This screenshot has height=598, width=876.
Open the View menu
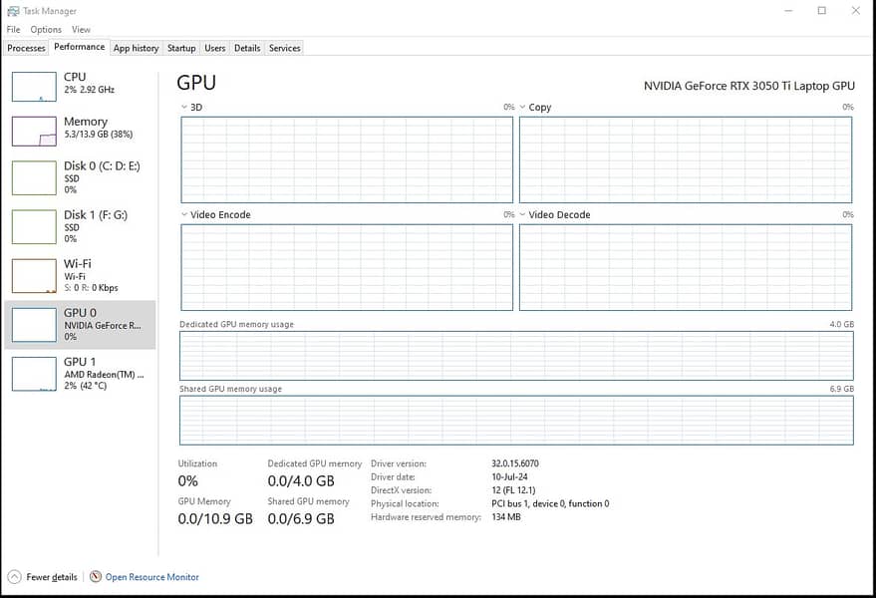[x=81, y=30]
